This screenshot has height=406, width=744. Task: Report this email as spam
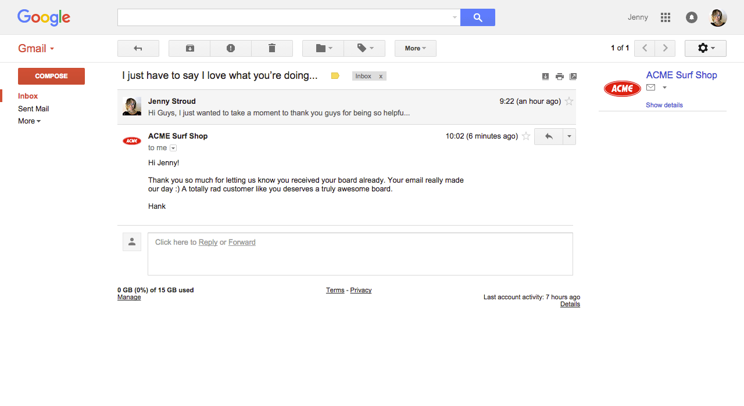231,48
